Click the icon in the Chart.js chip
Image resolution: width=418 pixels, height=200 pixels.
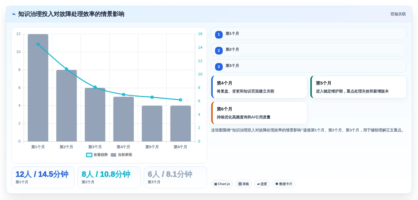[x=216, y=184]
